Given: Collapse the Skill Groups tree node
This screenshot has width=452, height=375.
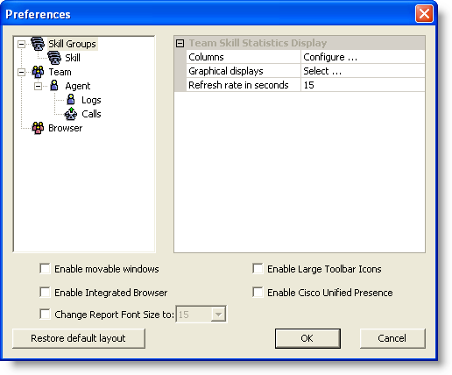Looking at the screenshot, I should coord(21,44).
